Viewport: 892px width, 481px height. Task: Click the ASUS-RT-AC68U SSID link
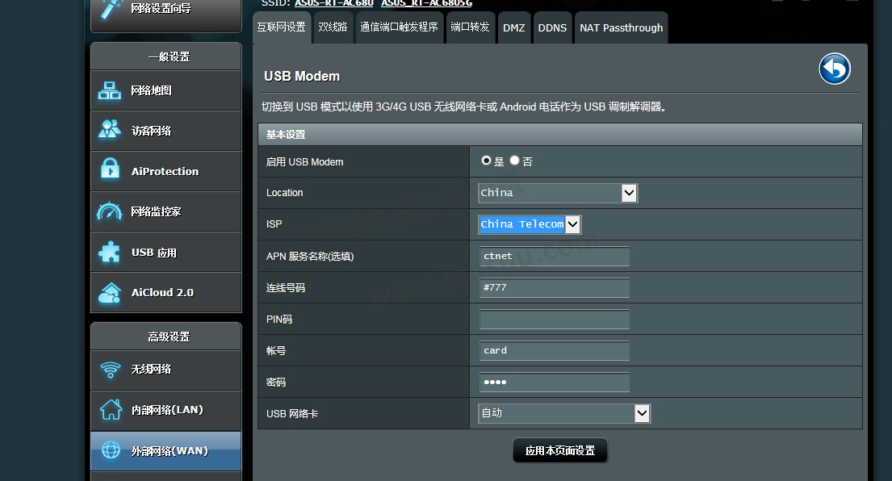coord(334,3)
